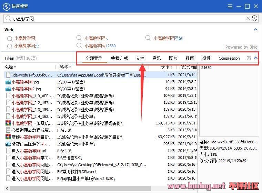Click size value 169,313 KB
The height and width of the screenshot is (193, 262).
point(165,123)
